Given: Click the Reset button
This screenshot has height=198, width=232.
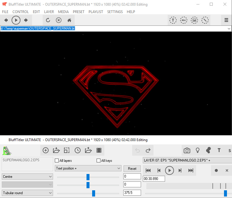Looking at the screenshot, I should [x=132, y=169].
